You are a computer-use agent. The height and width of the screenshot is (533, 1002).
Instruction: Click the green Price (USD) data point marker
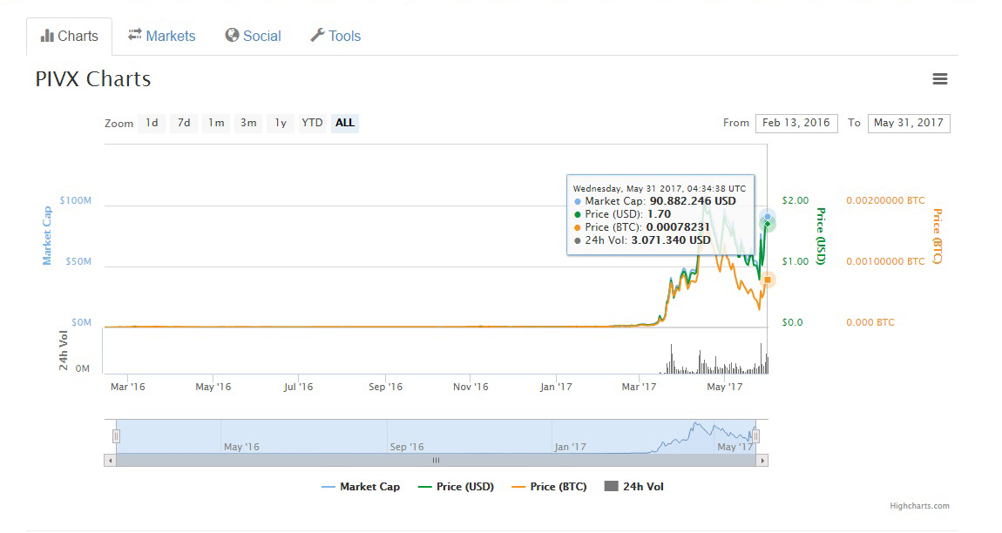[768, 224]
